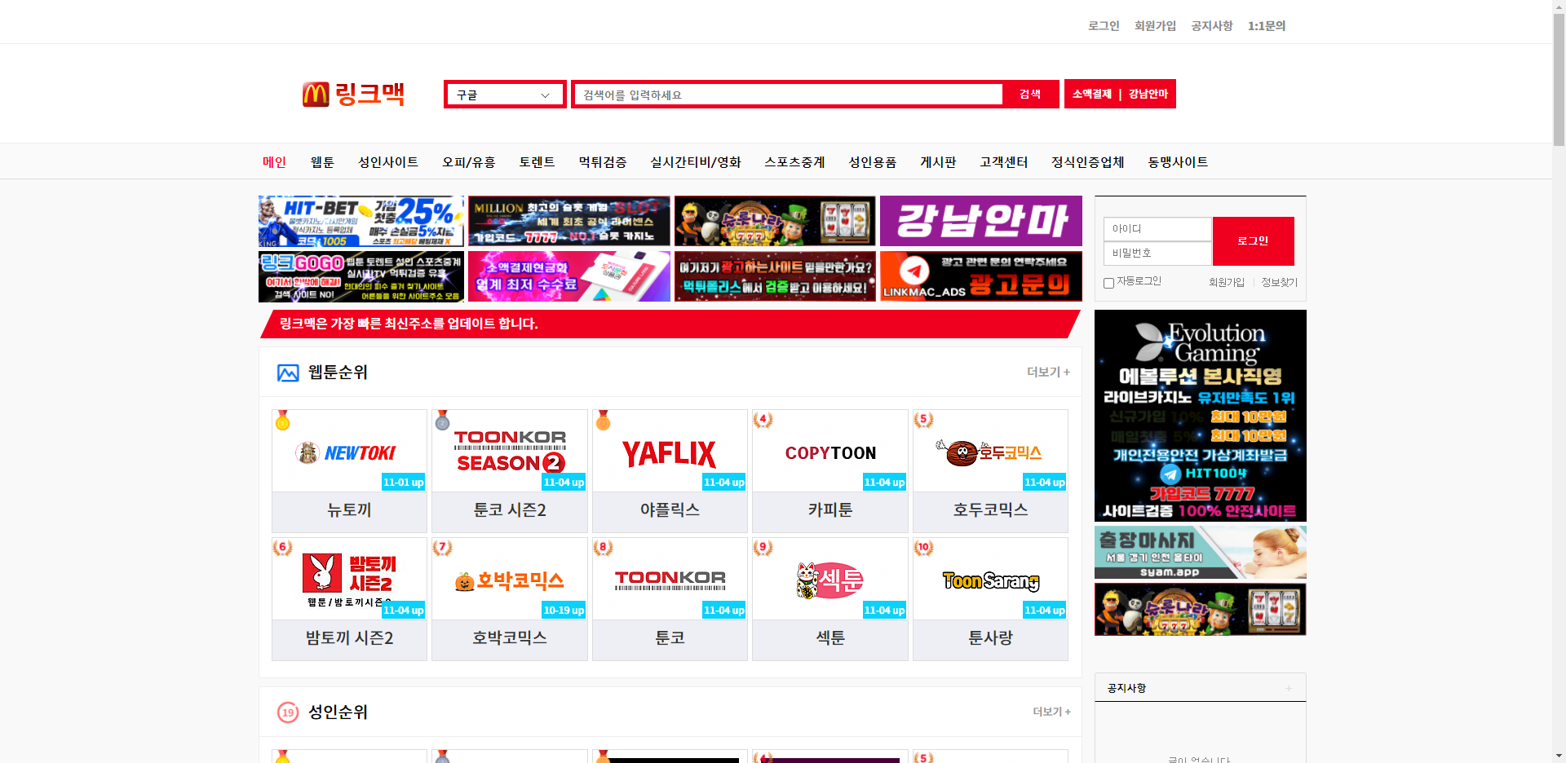1566x763 pixels.
Task: Click the red 검색 button
Action: 1030,95
